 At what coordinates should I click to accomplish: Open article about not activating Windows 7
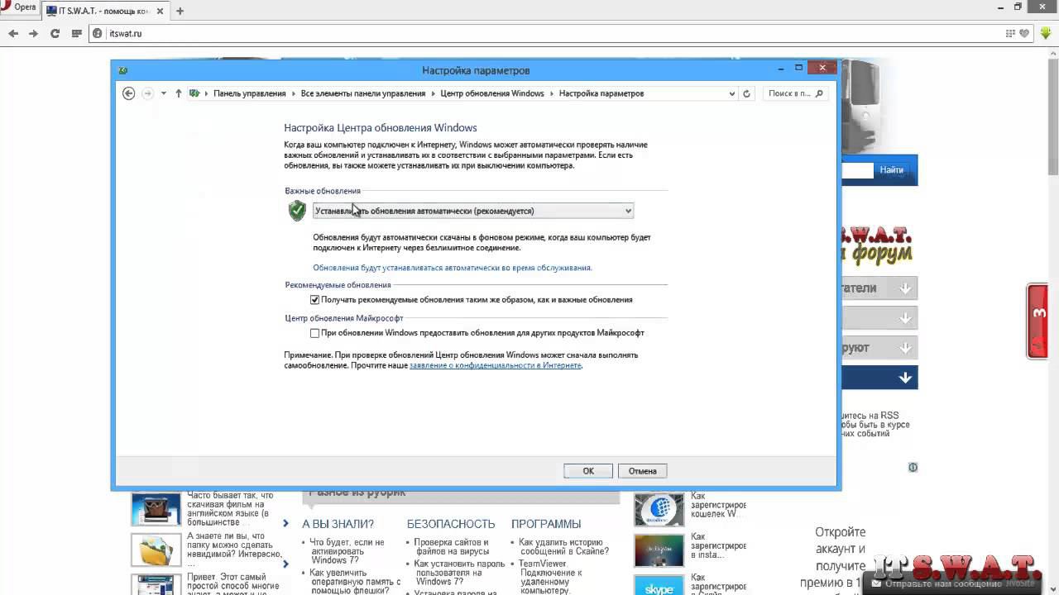(x=347, y=551)
